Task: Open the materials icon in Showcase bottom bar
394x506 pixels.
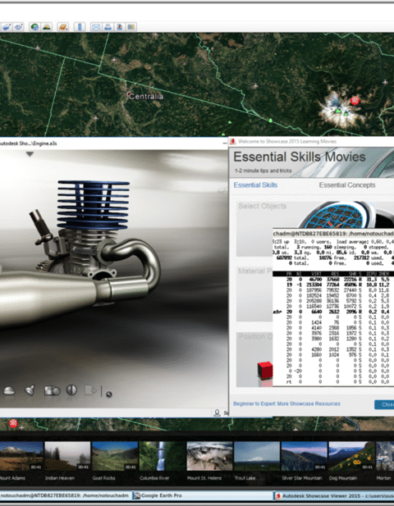Action: (52, 390)
